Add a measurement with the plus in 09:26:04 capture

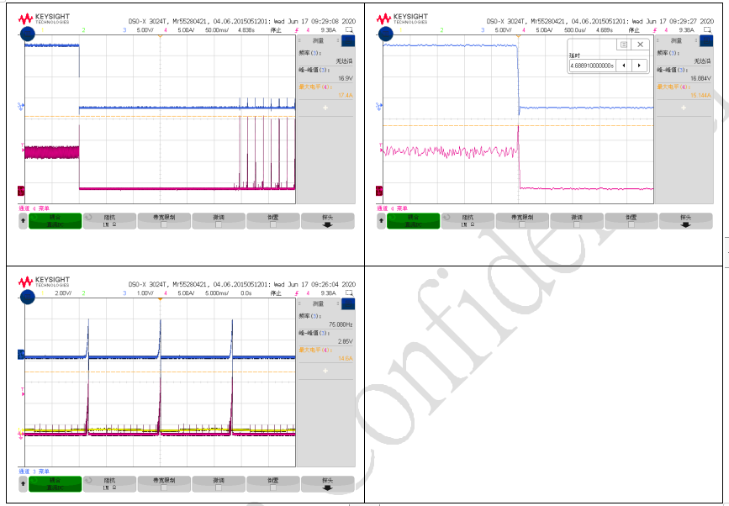pos(325,371)
